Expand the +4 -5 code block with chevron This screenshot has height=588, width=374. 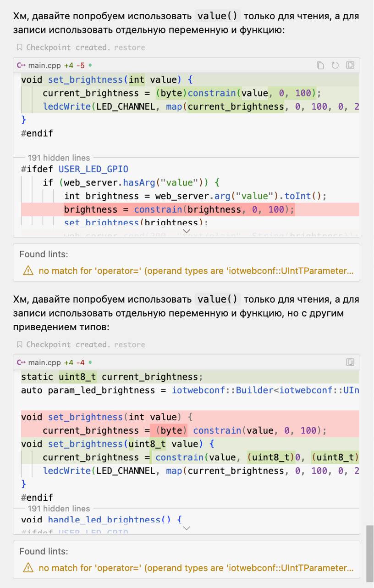[186, 231]
